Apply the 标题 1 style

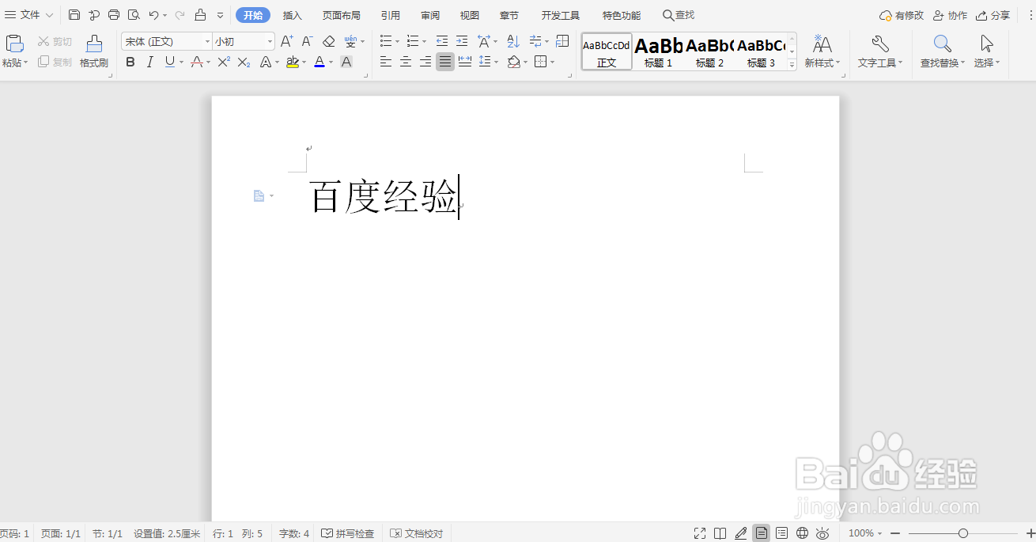point(657,51)
